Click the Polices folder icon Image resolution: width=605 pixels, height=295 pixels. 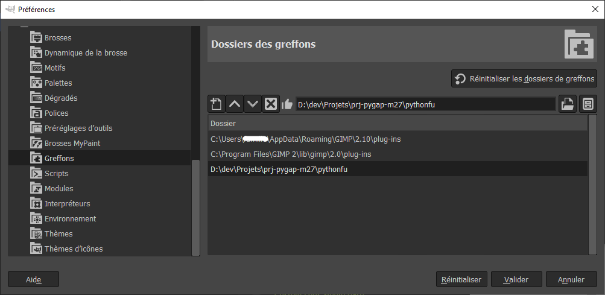[36, 113]
